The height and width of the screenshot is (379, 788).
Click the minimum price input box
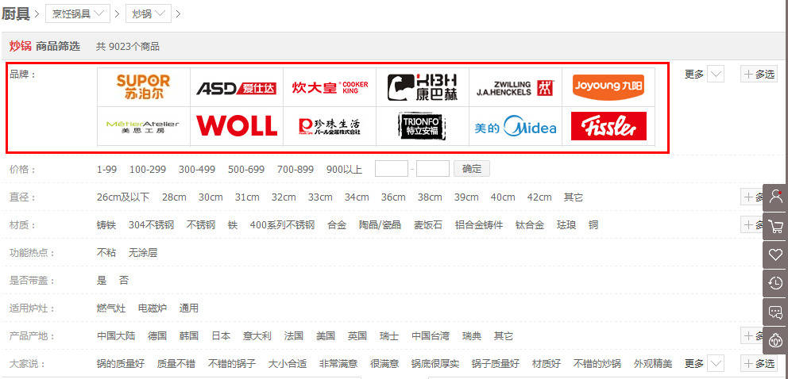click(x=392, y=169)
